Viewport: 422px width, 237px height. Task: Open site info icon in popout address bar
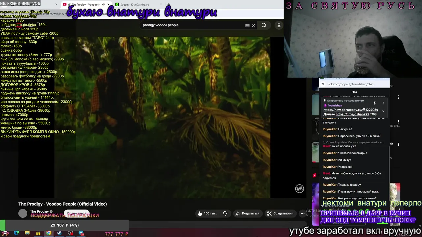[323, 84]
